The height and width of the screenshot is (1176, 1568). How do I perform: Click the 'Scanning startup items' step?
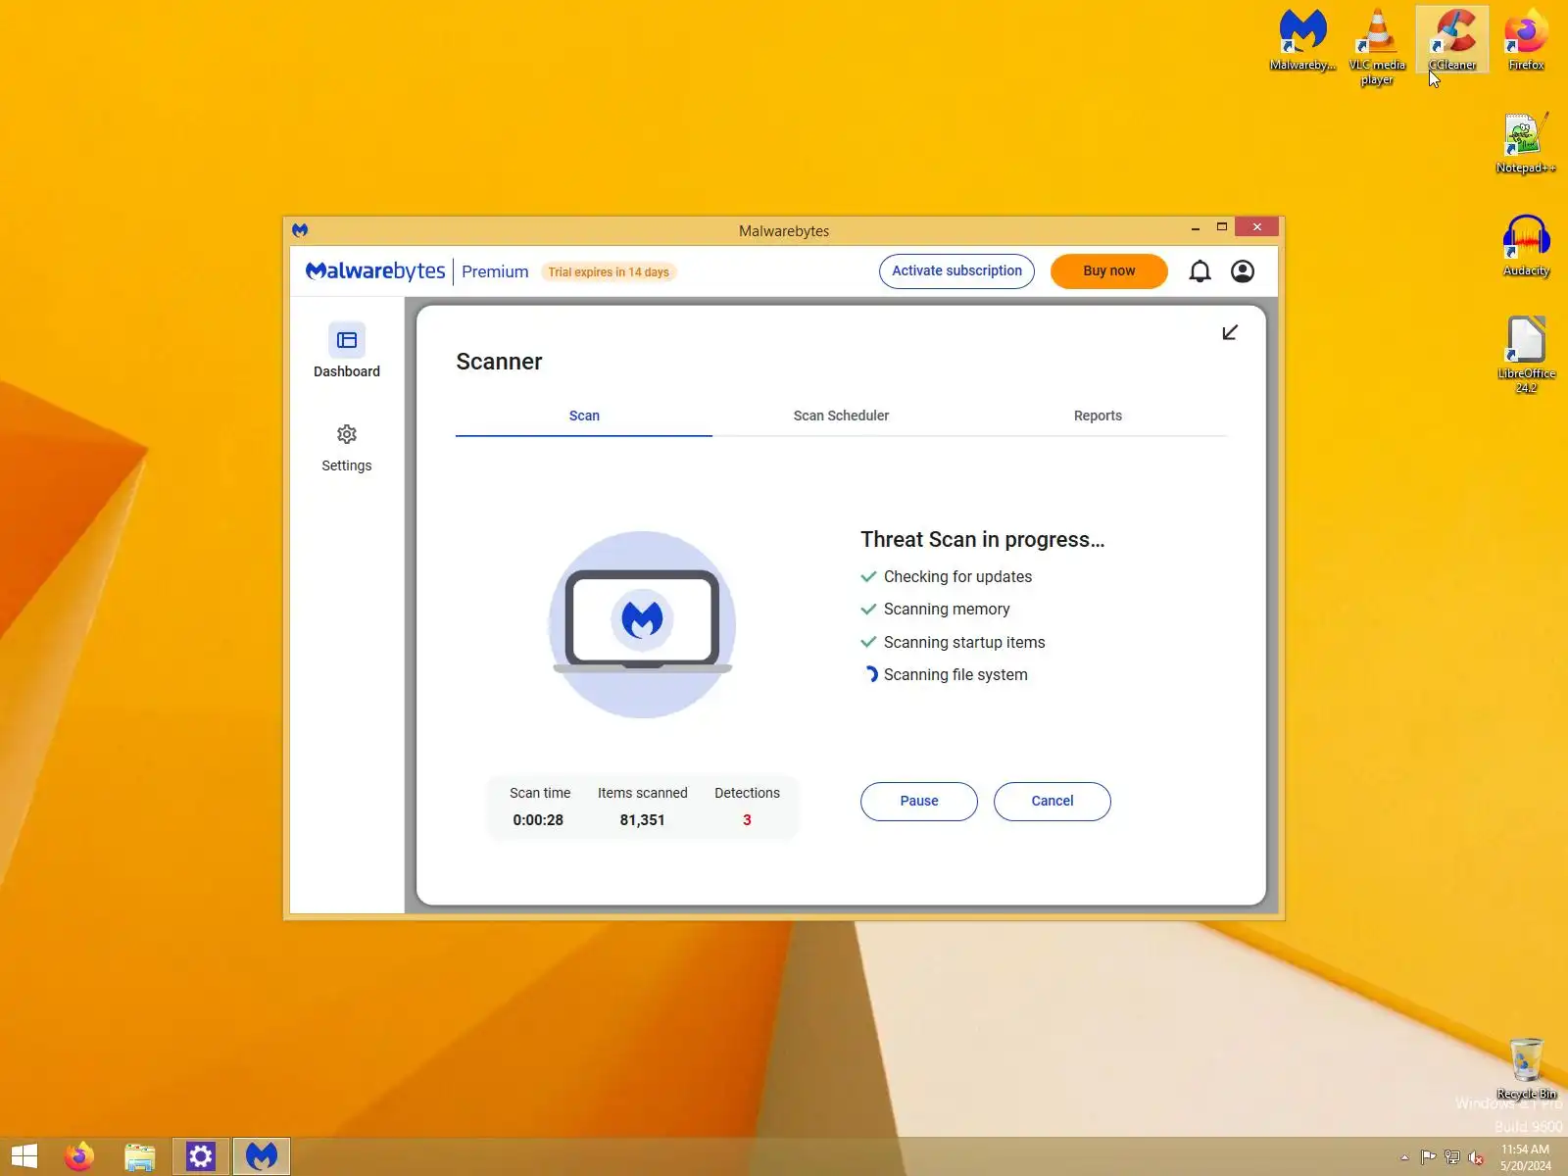pos(964,643)
